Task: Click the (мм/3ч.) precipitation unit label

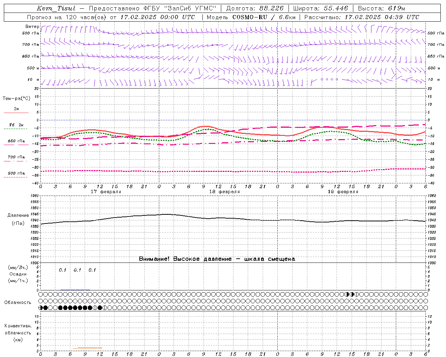Action: (x=18, y=267)
